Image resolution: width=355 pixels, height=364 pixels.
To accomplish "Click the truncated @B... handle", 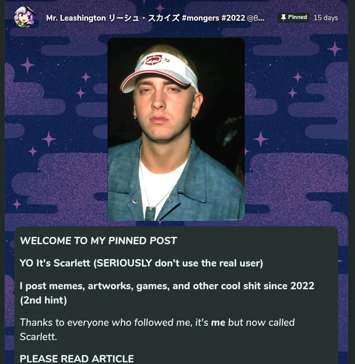I will 255,18.
